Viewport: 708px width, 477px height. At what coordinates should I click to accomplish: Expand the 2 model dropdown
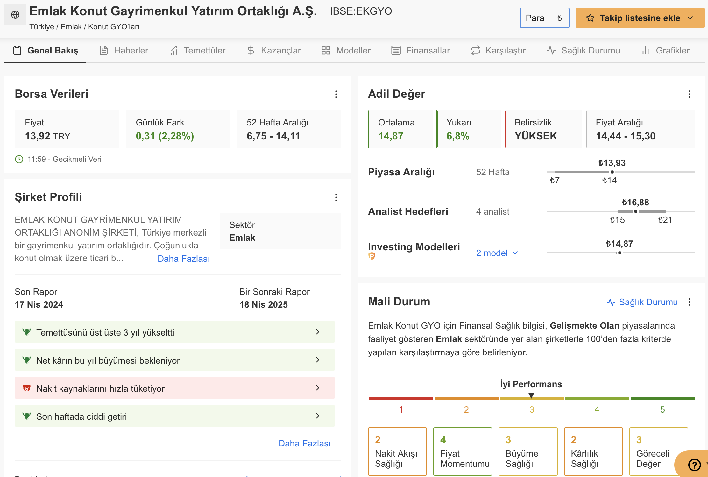pos(497,253)
